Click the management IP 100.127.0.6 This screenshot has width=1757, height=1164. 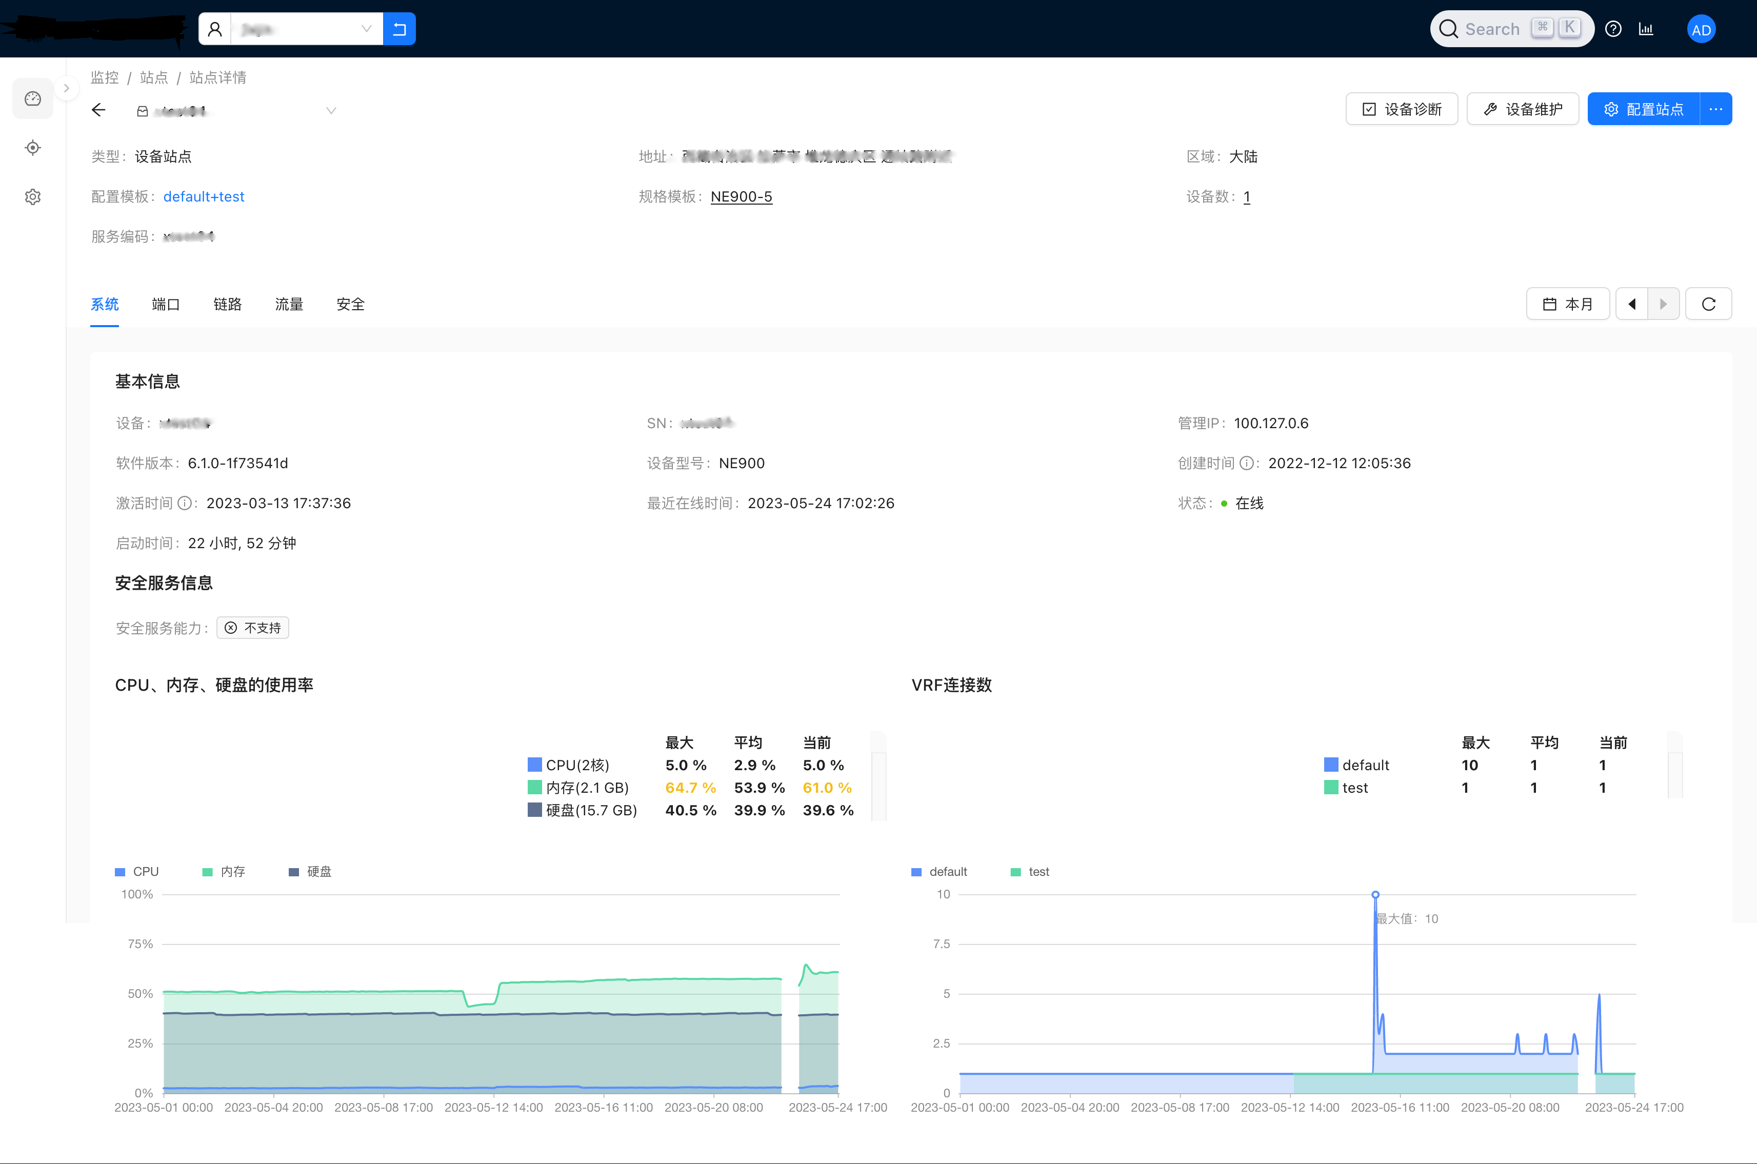pos(1271,423)
